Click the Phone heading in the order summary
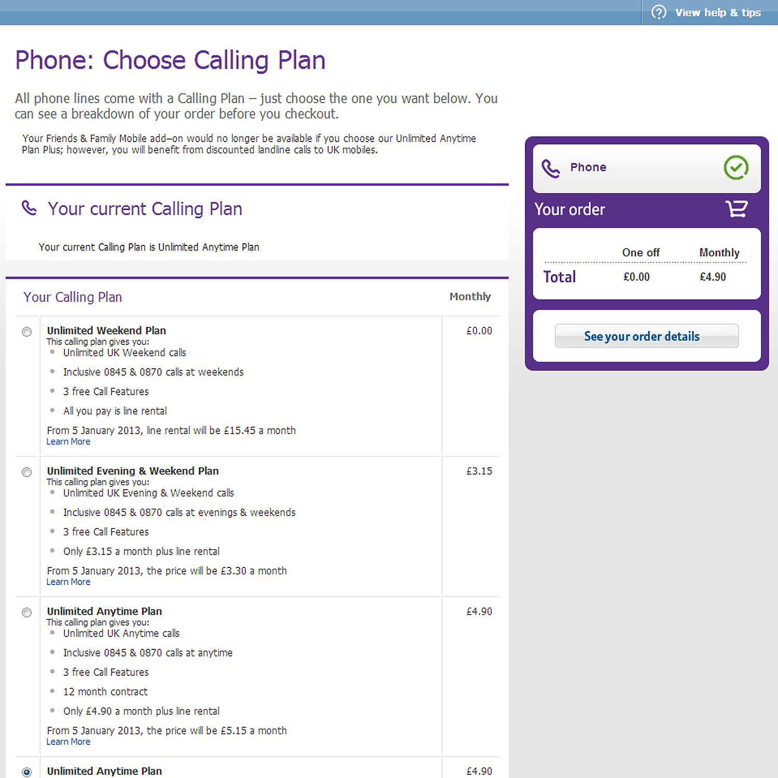The height and width of the screenshot is (778, 778). [x=588, y=167]
